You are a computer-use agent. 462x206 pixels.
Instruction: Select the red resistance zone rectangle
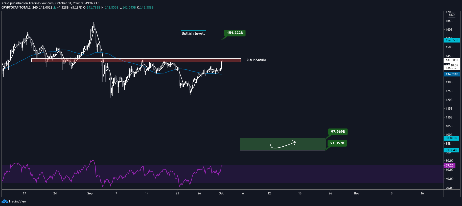pos(136,60)
